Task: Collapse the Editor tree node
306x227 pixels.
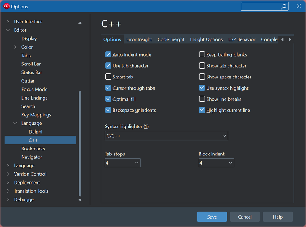Action: tap(8, 30)
